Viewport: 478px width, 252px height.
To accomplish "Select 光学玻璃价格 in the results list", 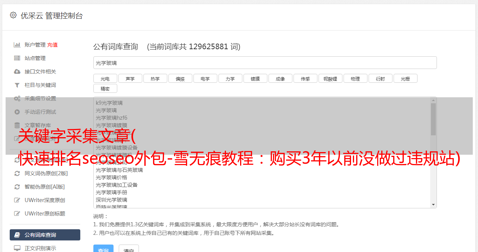I will tap(111, 177).
